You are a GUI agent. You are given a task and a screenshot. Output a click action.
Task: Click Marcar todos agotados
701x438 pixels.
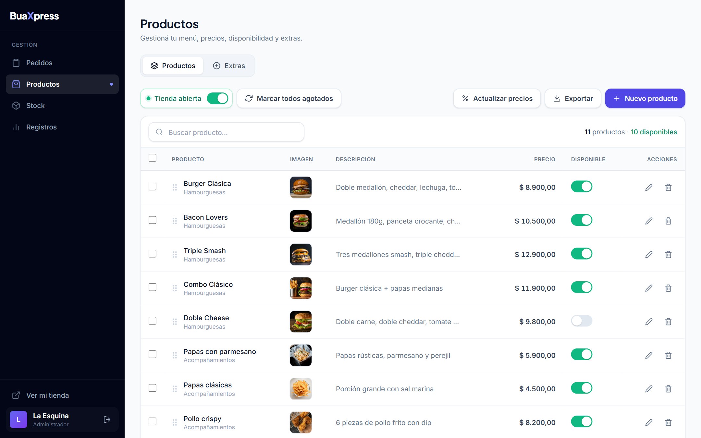pyautogui.click(x=289, y=98)
